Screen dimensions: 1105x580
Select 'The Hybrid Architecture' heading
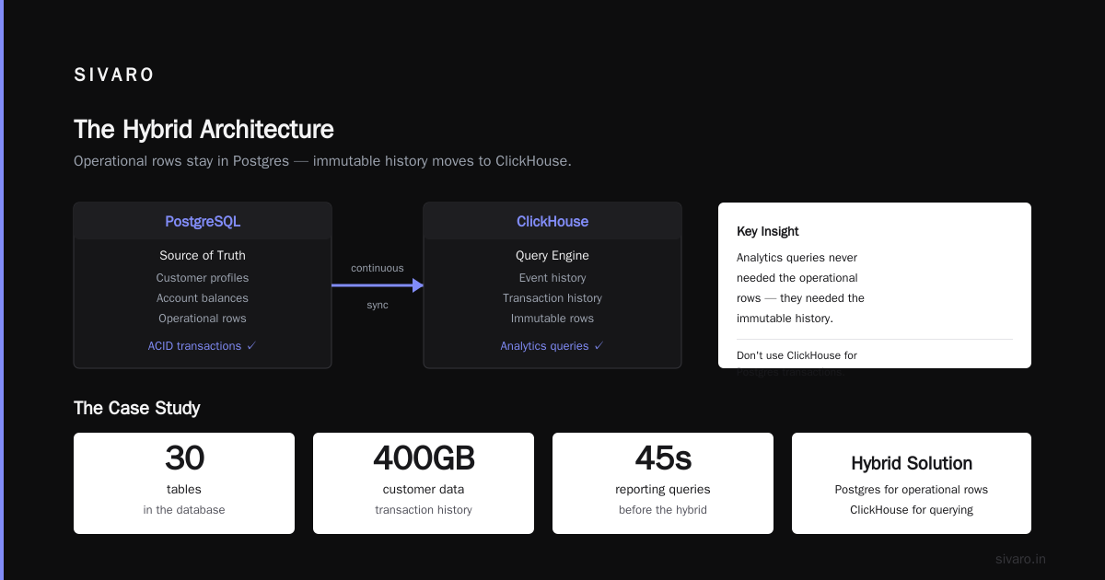[204, 129]
